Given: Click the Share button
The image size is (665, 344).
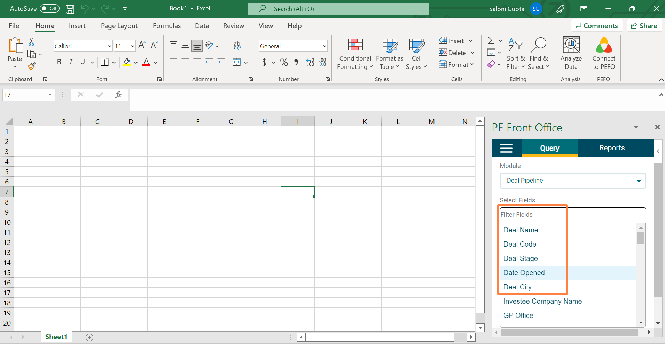Looking at the screenshot, I should (x=644, y=26).
